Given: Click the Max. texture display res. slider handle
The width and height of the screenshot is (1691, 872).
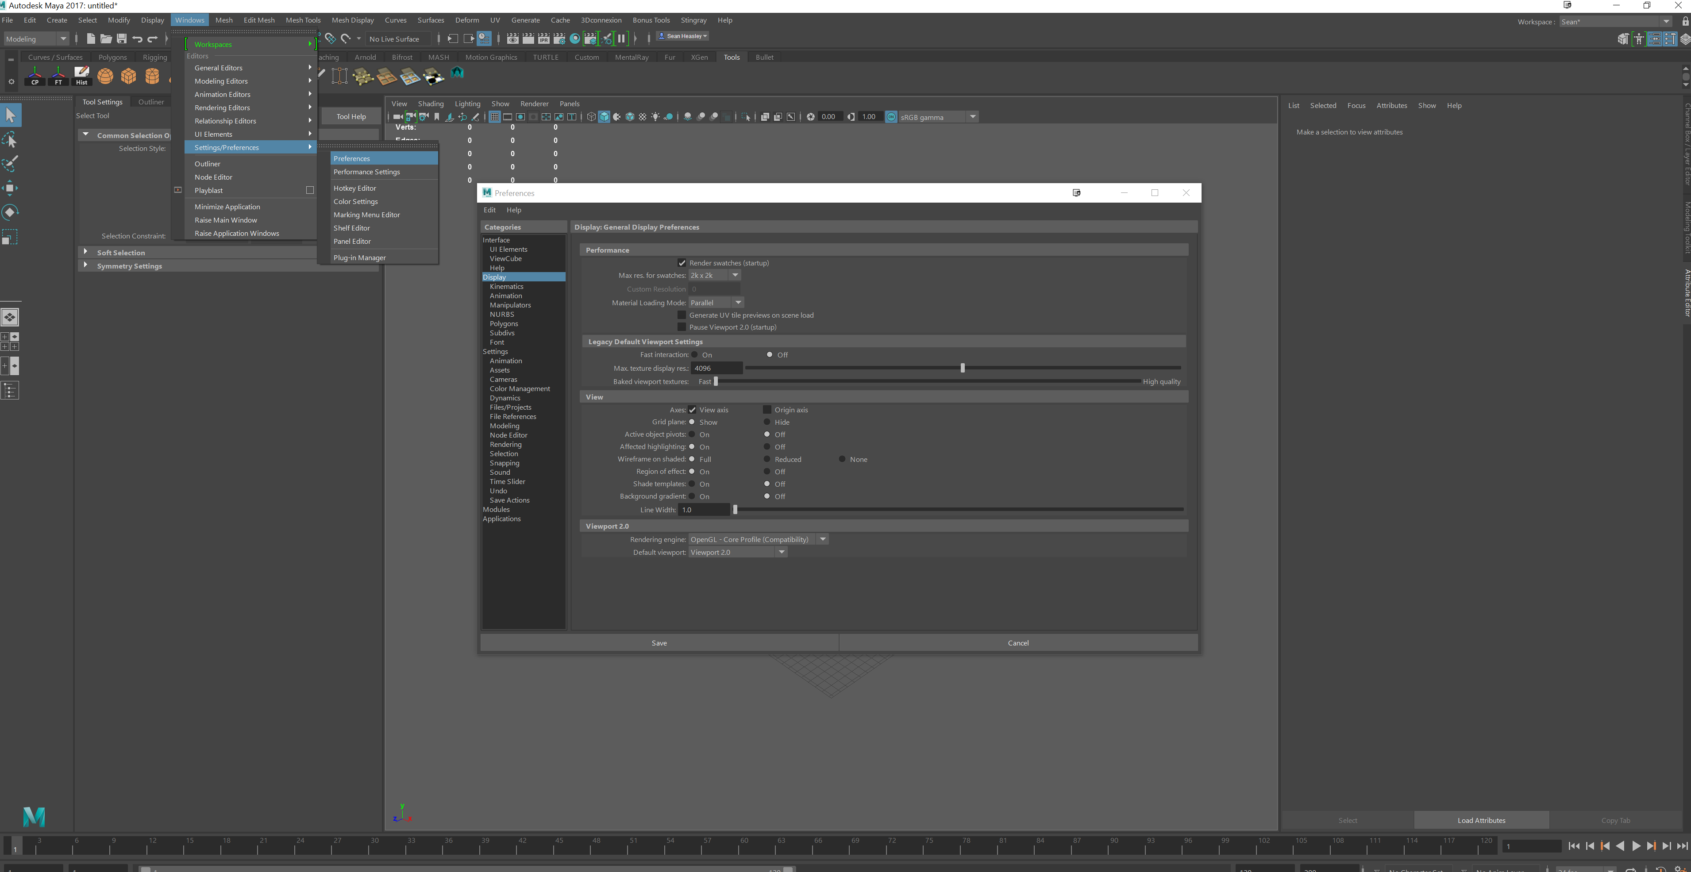Looking at the screenshot, I should [x=963, y=368].
